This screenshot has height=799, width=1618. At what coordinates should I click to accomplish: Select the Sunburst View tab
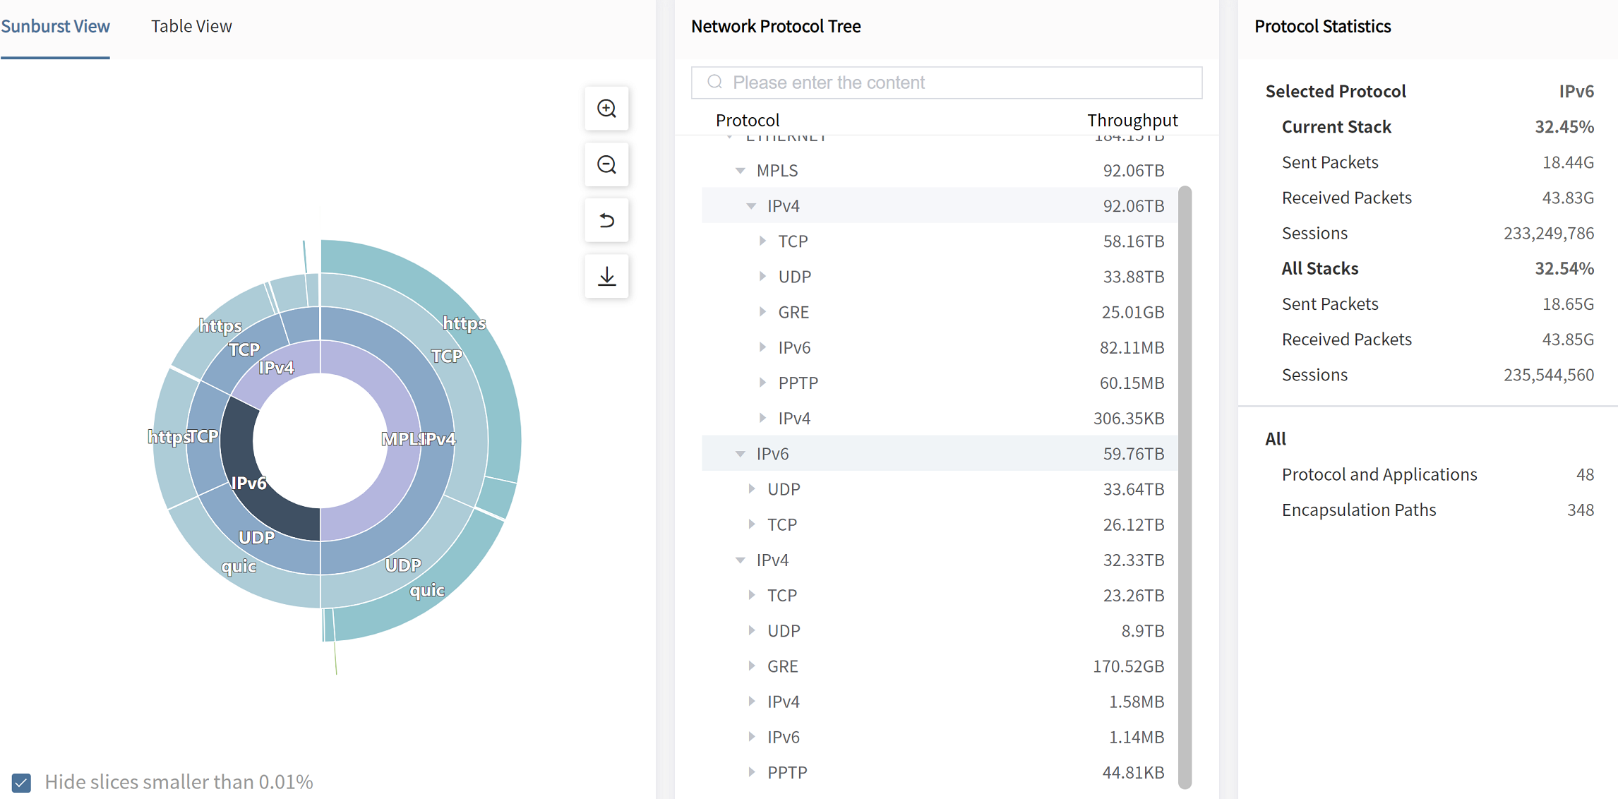click(x=55, y=26)
